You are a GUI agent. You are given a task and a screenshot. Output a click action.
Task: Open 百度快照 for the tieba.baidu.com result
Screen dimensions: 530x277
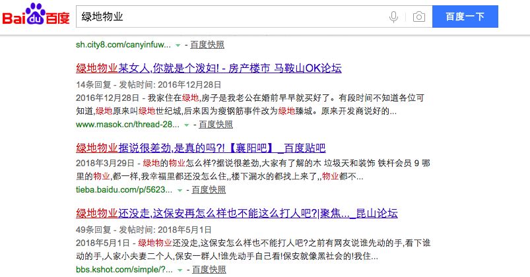pyautogui.click(x=209, y=190)
